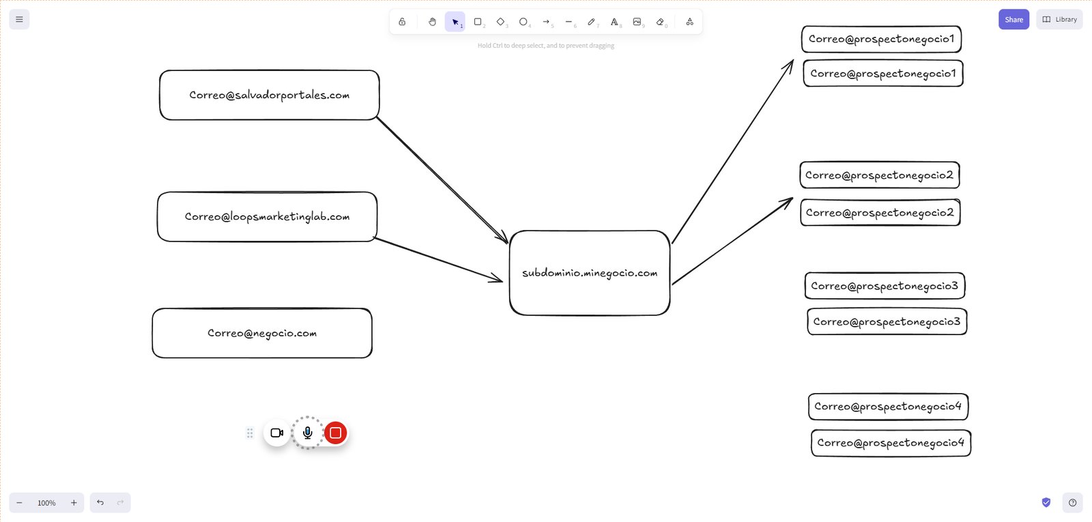The image size is (1092, 522).
Task: Open the help question mark icon
Action: 1072,503
